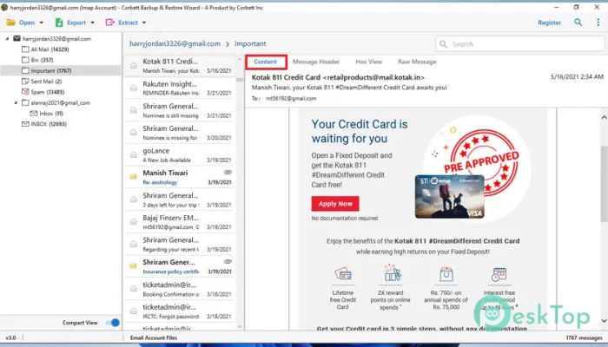Open the Nominee is missing for email
The image size is (608, 347).
[179, 133]
